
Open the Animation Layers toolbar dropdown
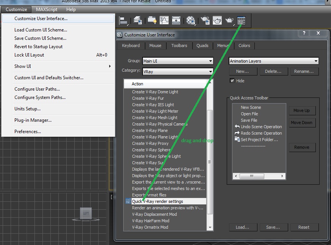pyautogui.click(x=274, y=61)
